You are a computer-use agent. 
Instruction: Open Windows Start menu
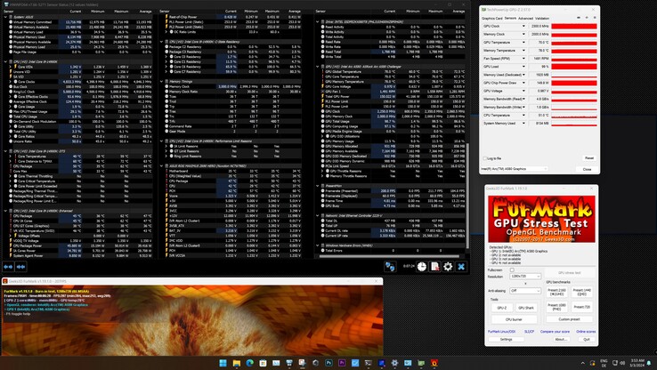[x=223, y=363]
